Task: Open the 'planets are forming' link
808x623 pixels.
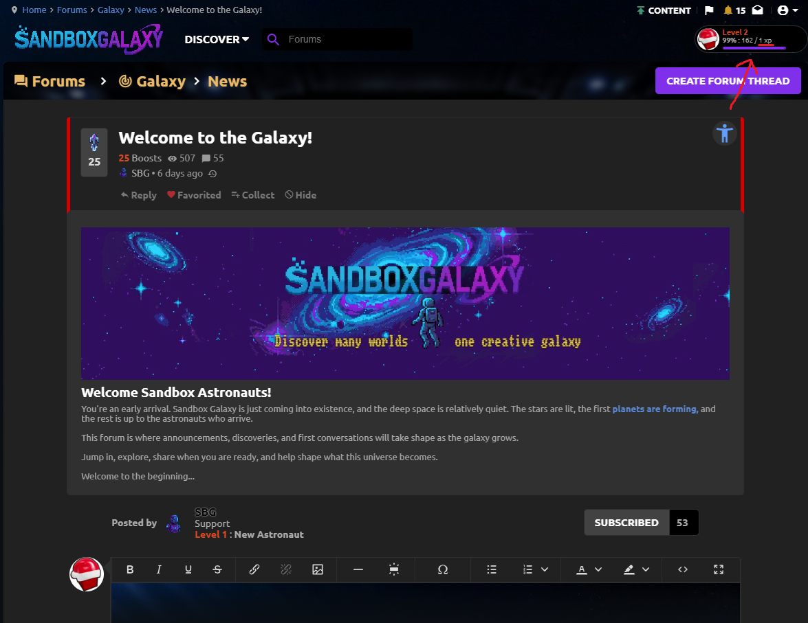Action: click(x=655, y=409)
